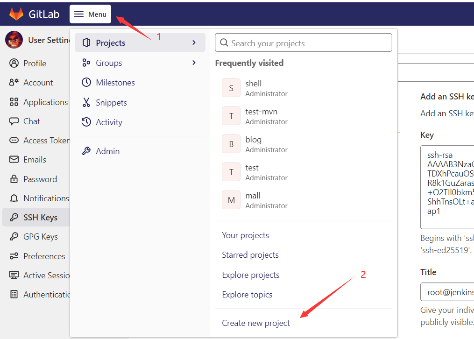Click the Applications grid icon
Screen dimensions: 474x339
click(14, 102)
